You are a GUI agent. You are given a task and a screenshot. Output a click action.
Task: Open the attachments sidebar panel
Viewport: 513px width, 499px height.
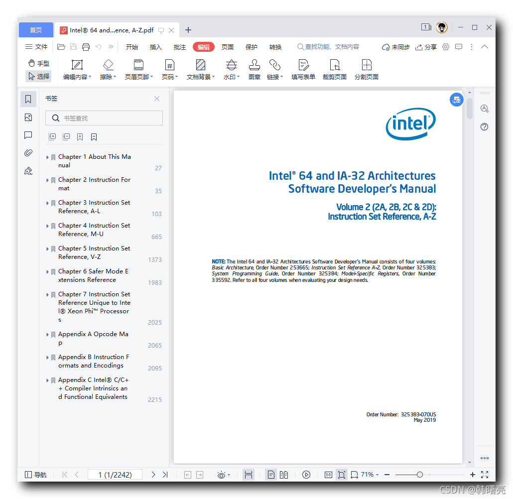28,153
